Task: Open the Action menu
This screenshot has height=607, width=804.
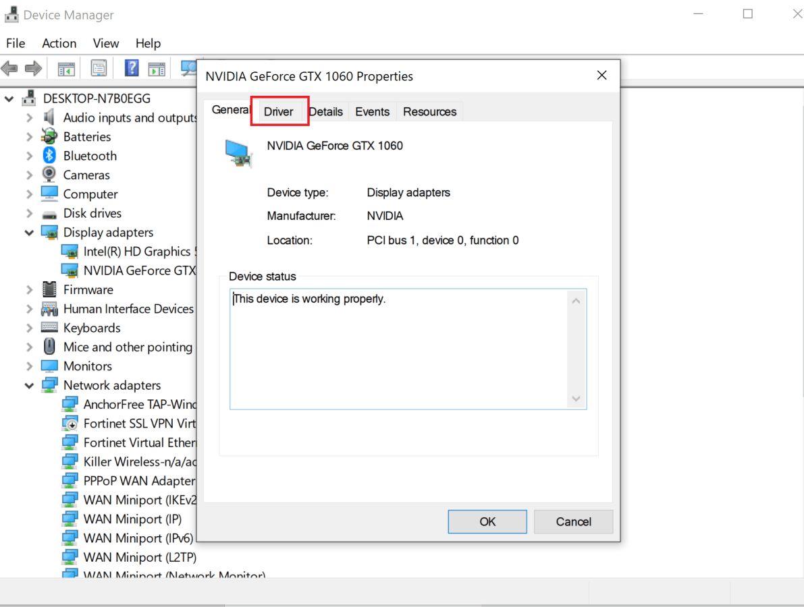Action: click(59, 43)
